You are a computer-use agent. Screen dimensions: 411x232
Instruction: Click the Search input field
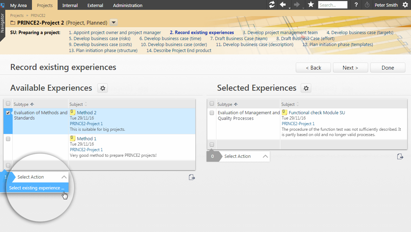pyautogui.click(x=333, y=5)
